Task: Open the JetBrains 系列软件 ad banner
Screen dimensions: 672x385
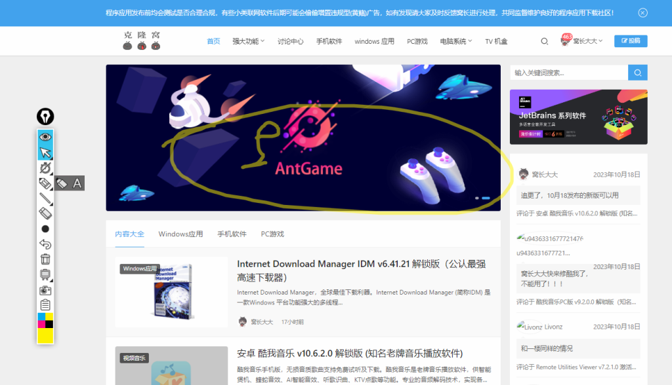Action: (x=579, y=117)
